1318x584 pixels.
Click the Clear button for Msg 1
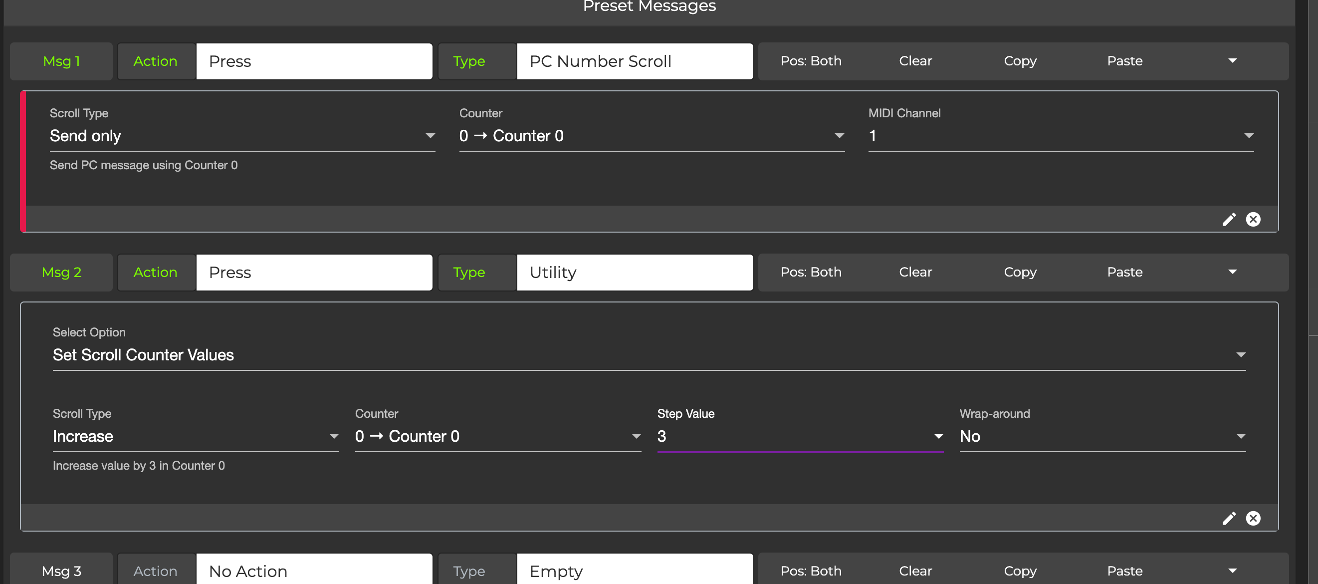point(915,61)
